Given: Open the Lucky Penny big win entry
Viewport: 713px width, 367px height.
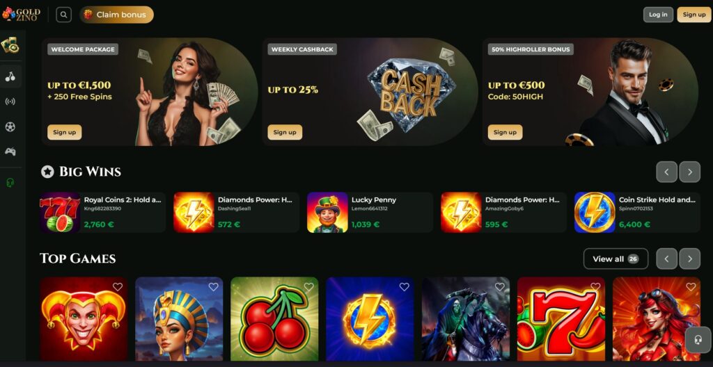Looking at the screenshot, I should tap(370, 212).
